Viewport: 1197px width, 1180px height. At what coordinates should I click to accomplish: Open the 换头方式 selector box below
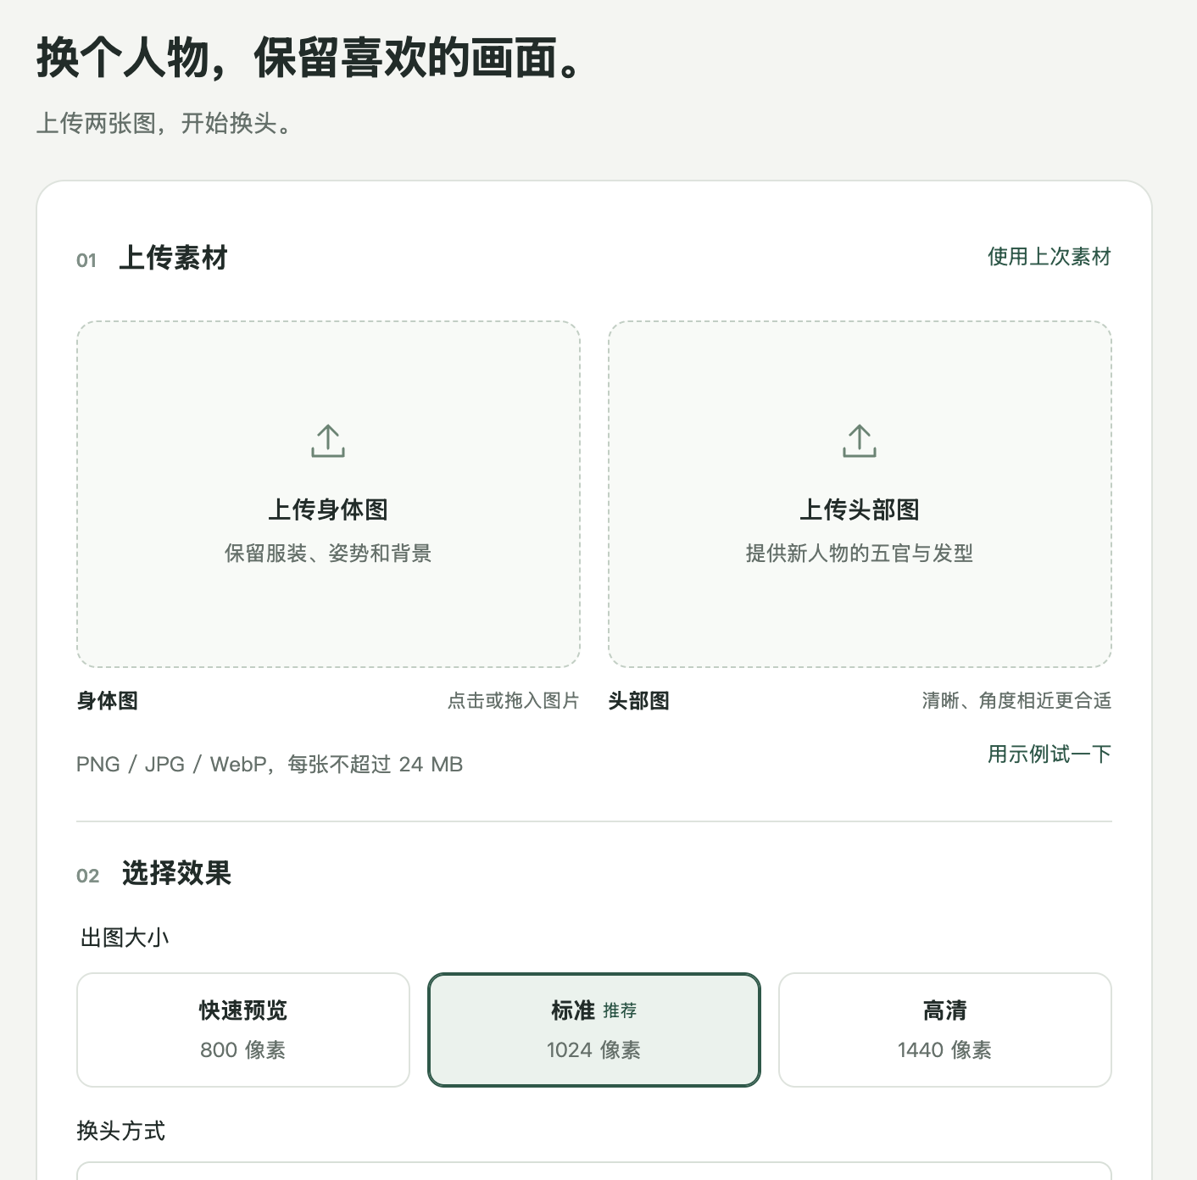click(594, 1171)
